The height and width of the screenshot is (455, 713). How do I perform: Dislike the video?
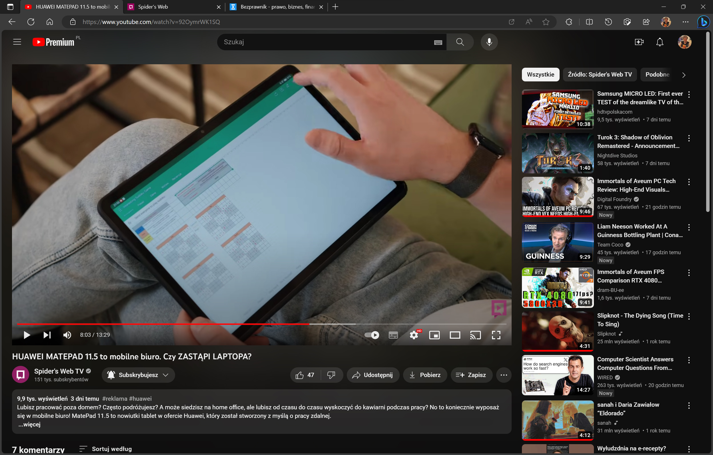[331, 375]
